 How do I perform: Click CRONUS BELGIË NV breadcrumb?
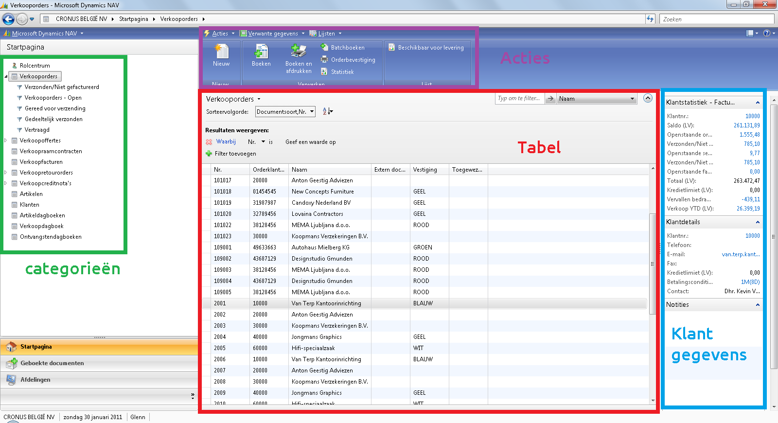point(81,19)
